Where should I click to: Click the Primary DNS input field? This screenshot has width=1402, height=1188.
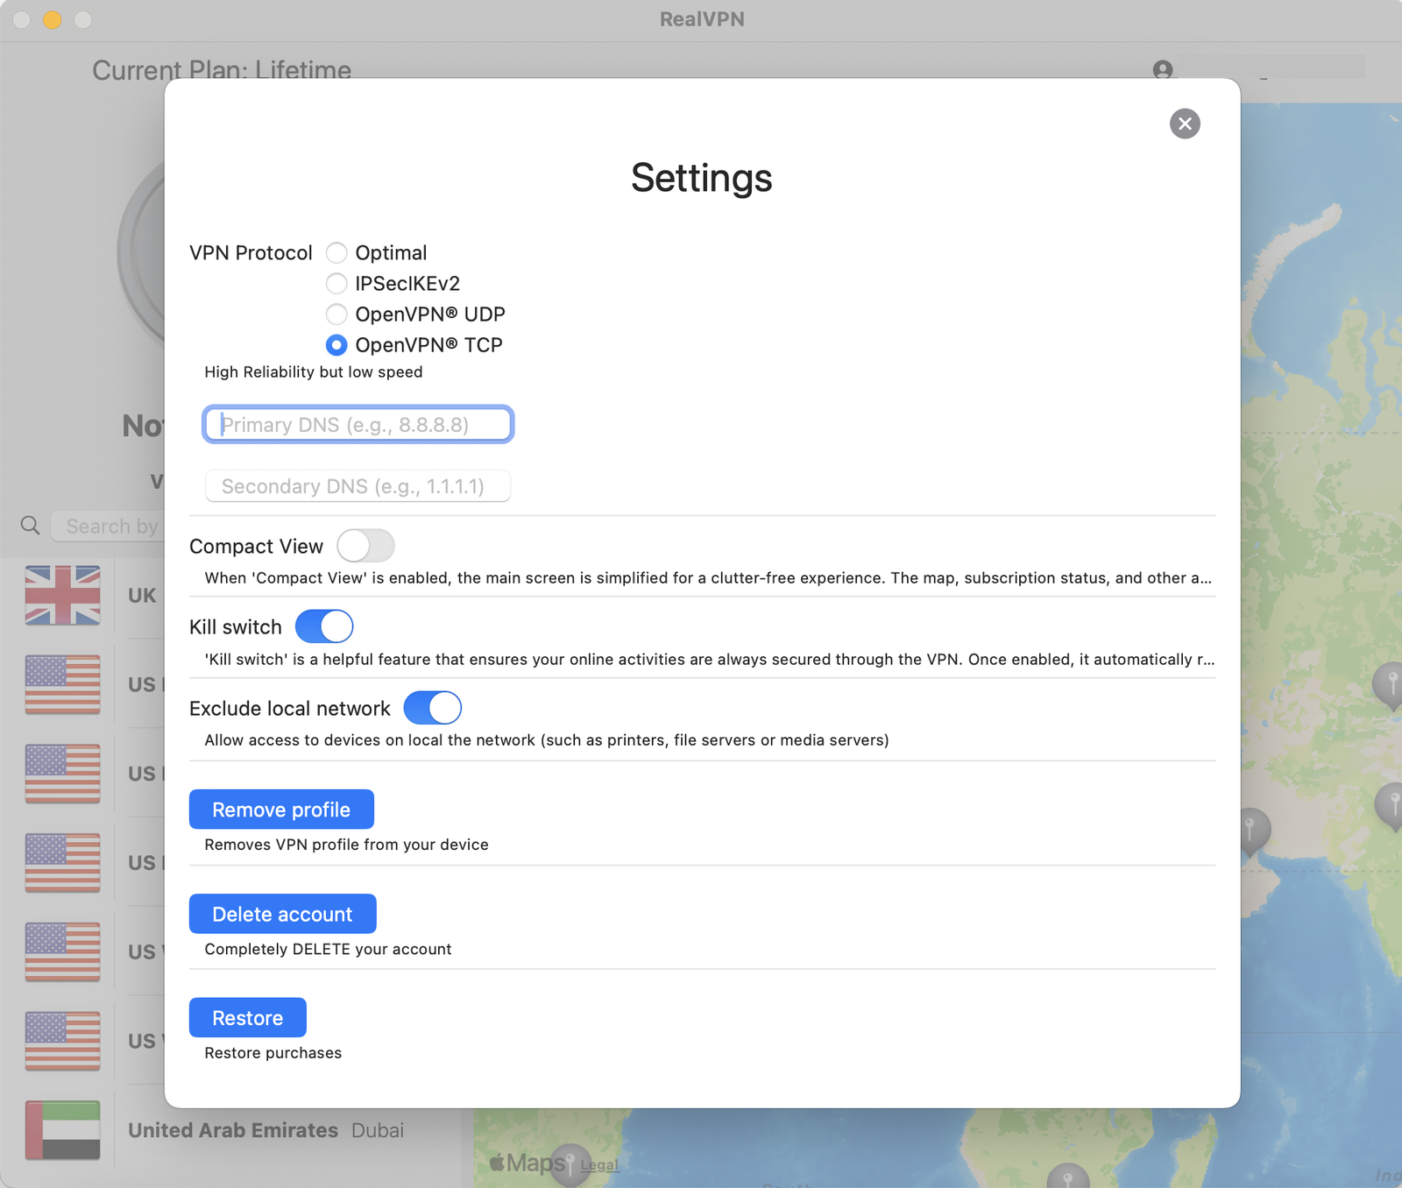click(x=358, y=424)
